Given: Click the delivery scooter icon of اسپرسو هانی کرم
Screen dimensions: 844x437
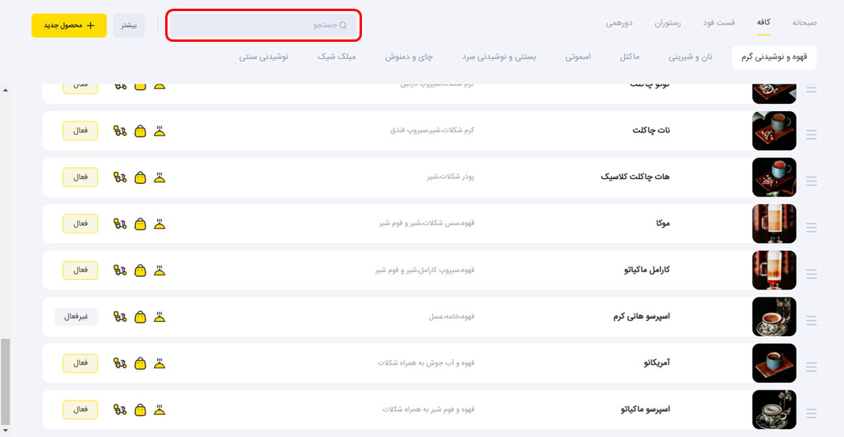Looking at the screenshot, I should coord(120,316).
